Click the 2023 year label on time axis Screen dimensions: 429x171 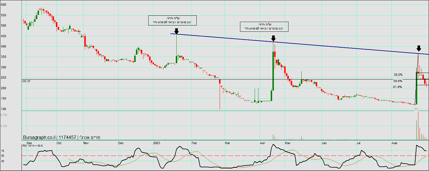tap(157, 142)
